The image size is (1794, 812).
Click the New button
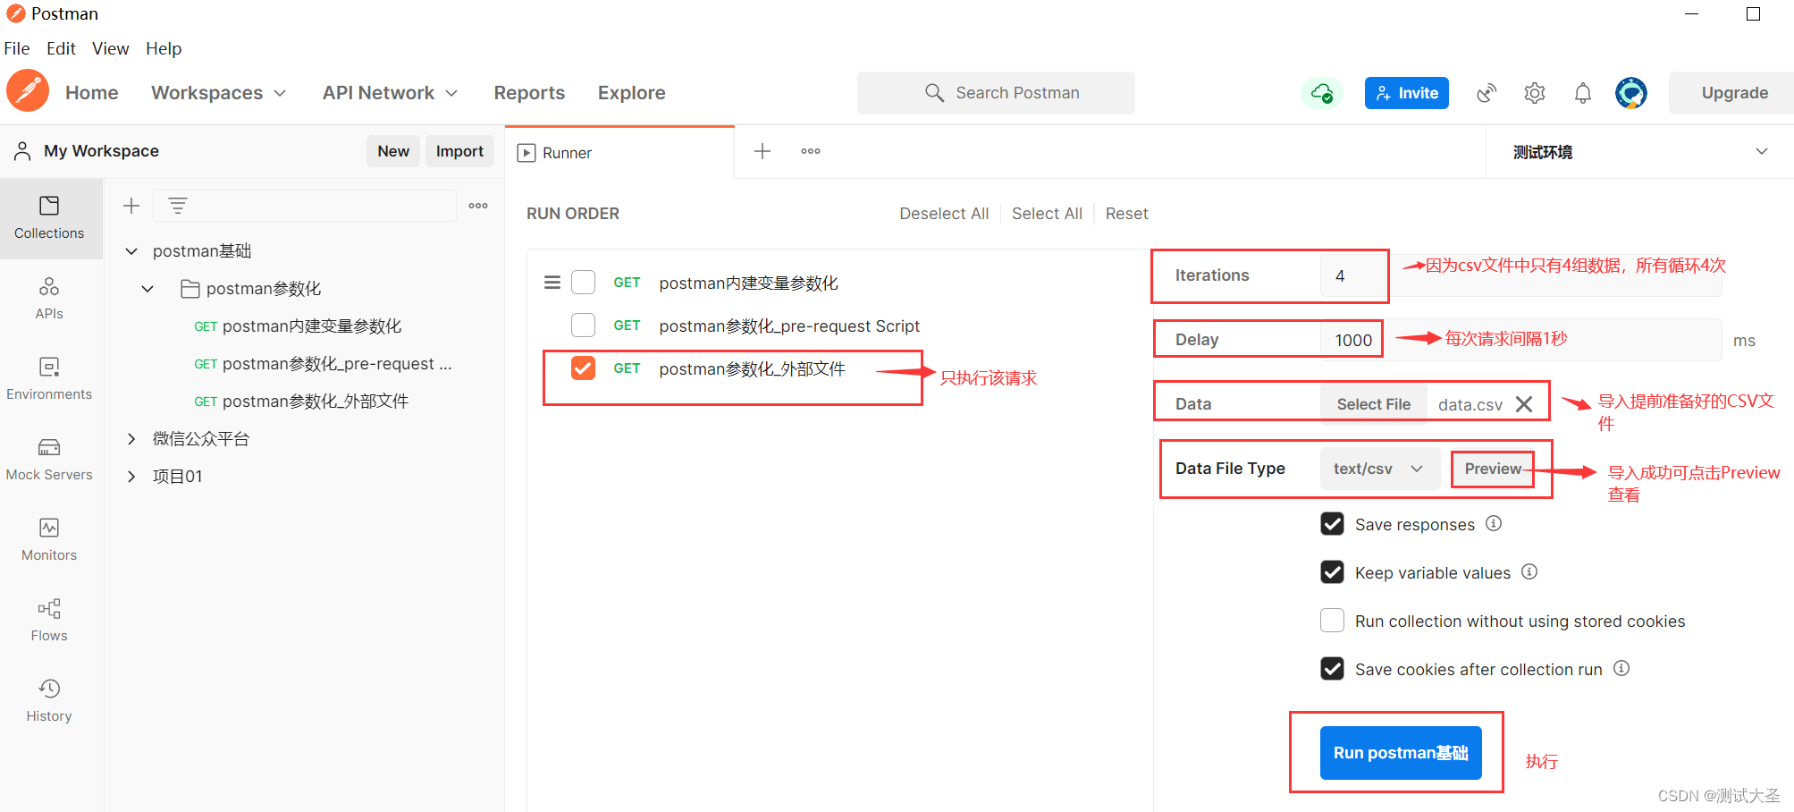point(393,151)
